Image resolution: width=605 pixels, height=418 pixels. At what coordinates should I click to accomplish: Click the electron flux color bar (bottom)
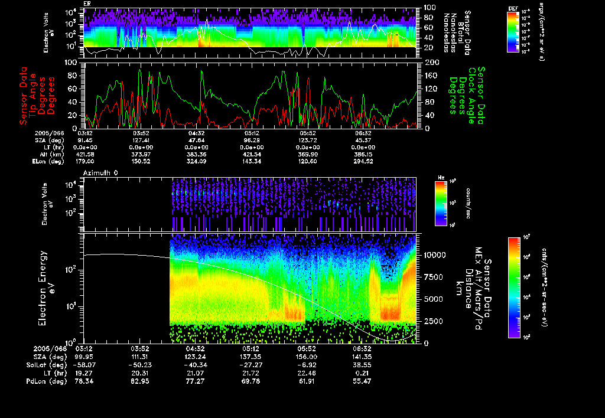click(x=514, y=288)
